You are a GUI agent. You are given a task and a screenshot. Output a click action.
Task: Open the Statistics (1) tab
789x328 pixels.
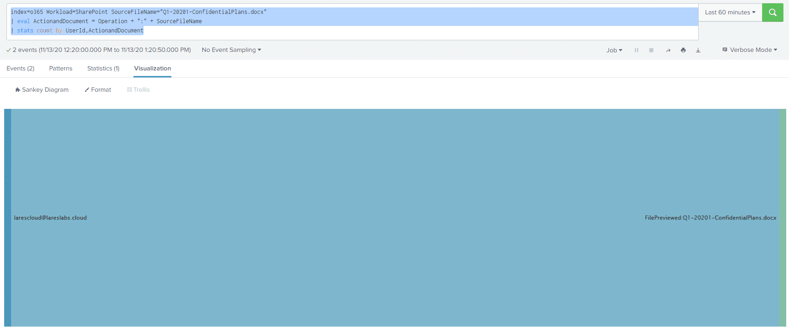[x=103, y=69]
